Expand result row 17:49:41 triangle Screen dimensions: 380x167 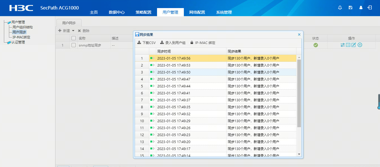coord(154,93)
